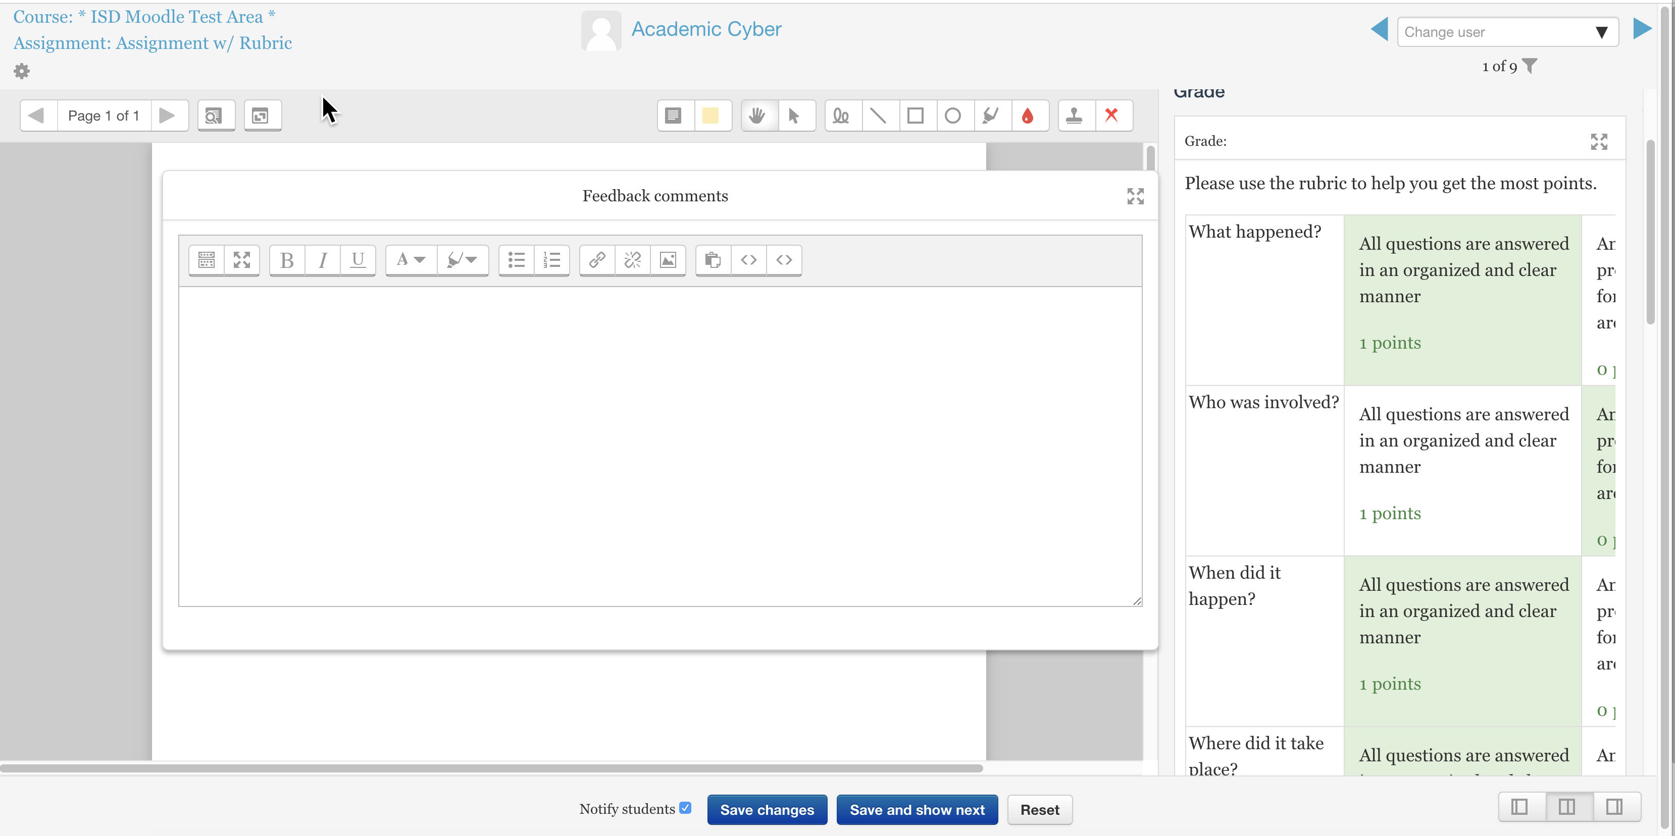
Task: Select the highlighter annotation tool
Action: pyautogui.click(x=992, y=116)
